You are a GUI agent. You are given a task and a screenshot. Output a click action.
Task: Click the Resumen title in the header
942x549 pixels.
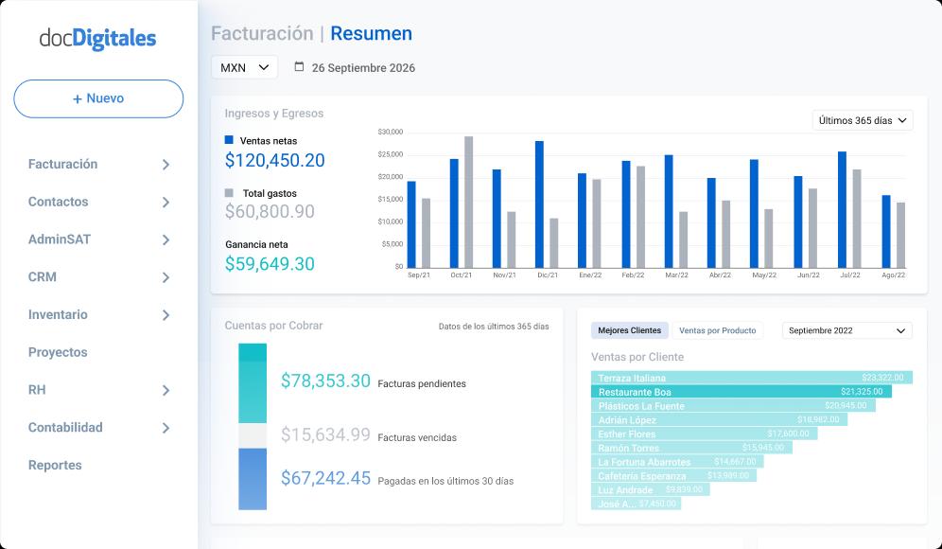coord(372,33)
